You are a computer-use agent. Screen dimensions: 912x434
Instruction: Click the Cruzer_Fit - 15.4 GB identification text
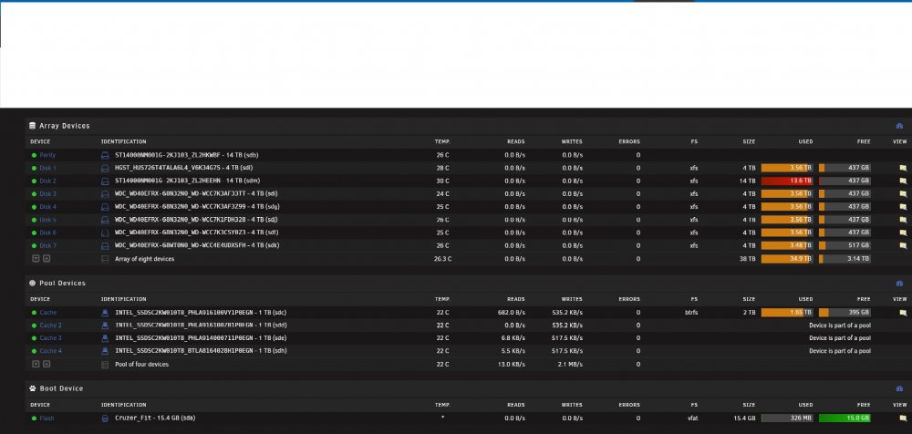pos(155,418)
